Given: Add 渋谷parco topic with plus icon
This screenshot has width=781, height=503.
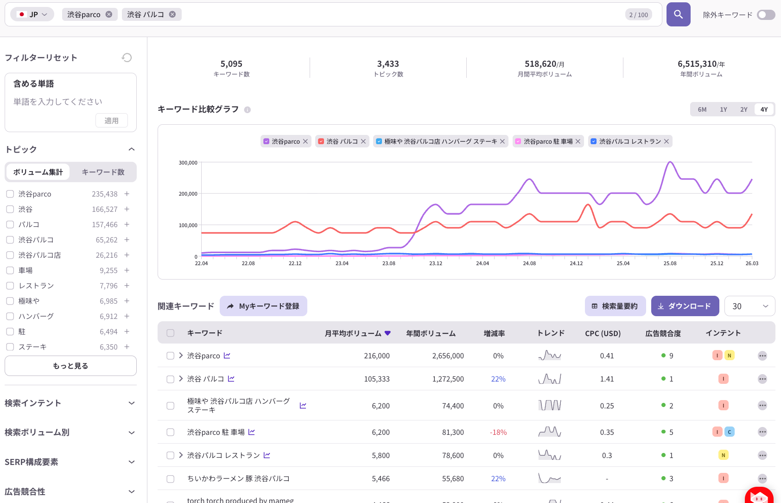Looking at the screenshot, I should pos(127,194).
